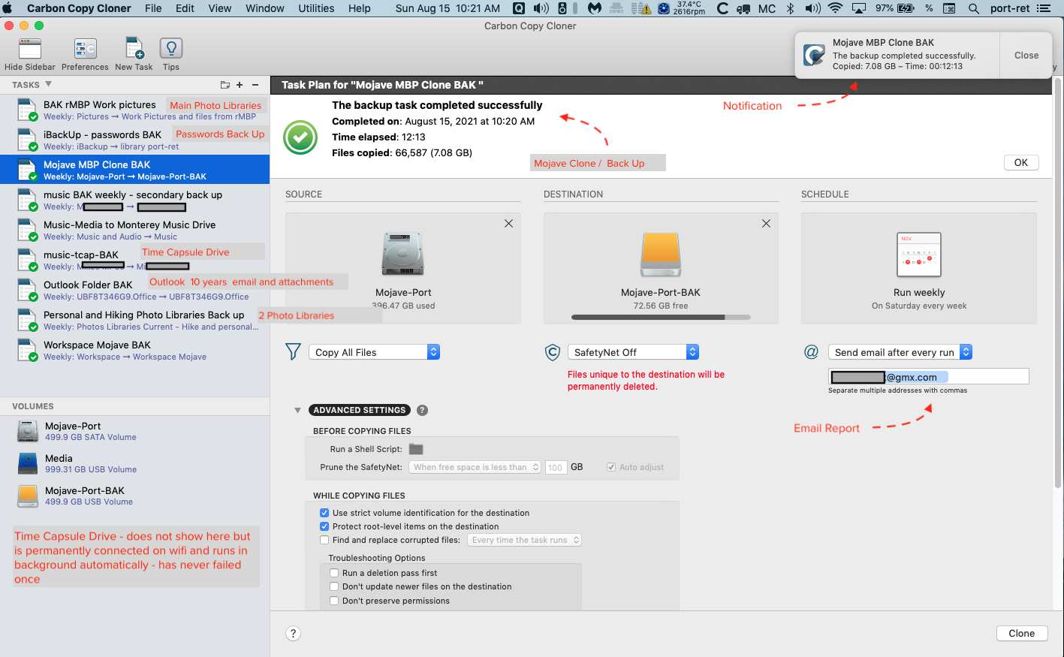Select Mojave-Port-BAK volume in sidebar
Image resolution: width=1064 pixels, height=657 pixels.
point(135,496)
